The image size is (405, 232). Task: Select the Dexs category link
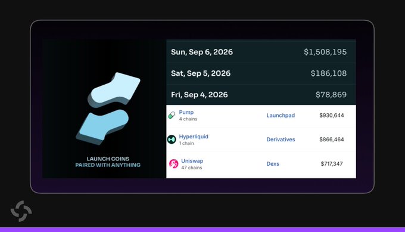273,164
